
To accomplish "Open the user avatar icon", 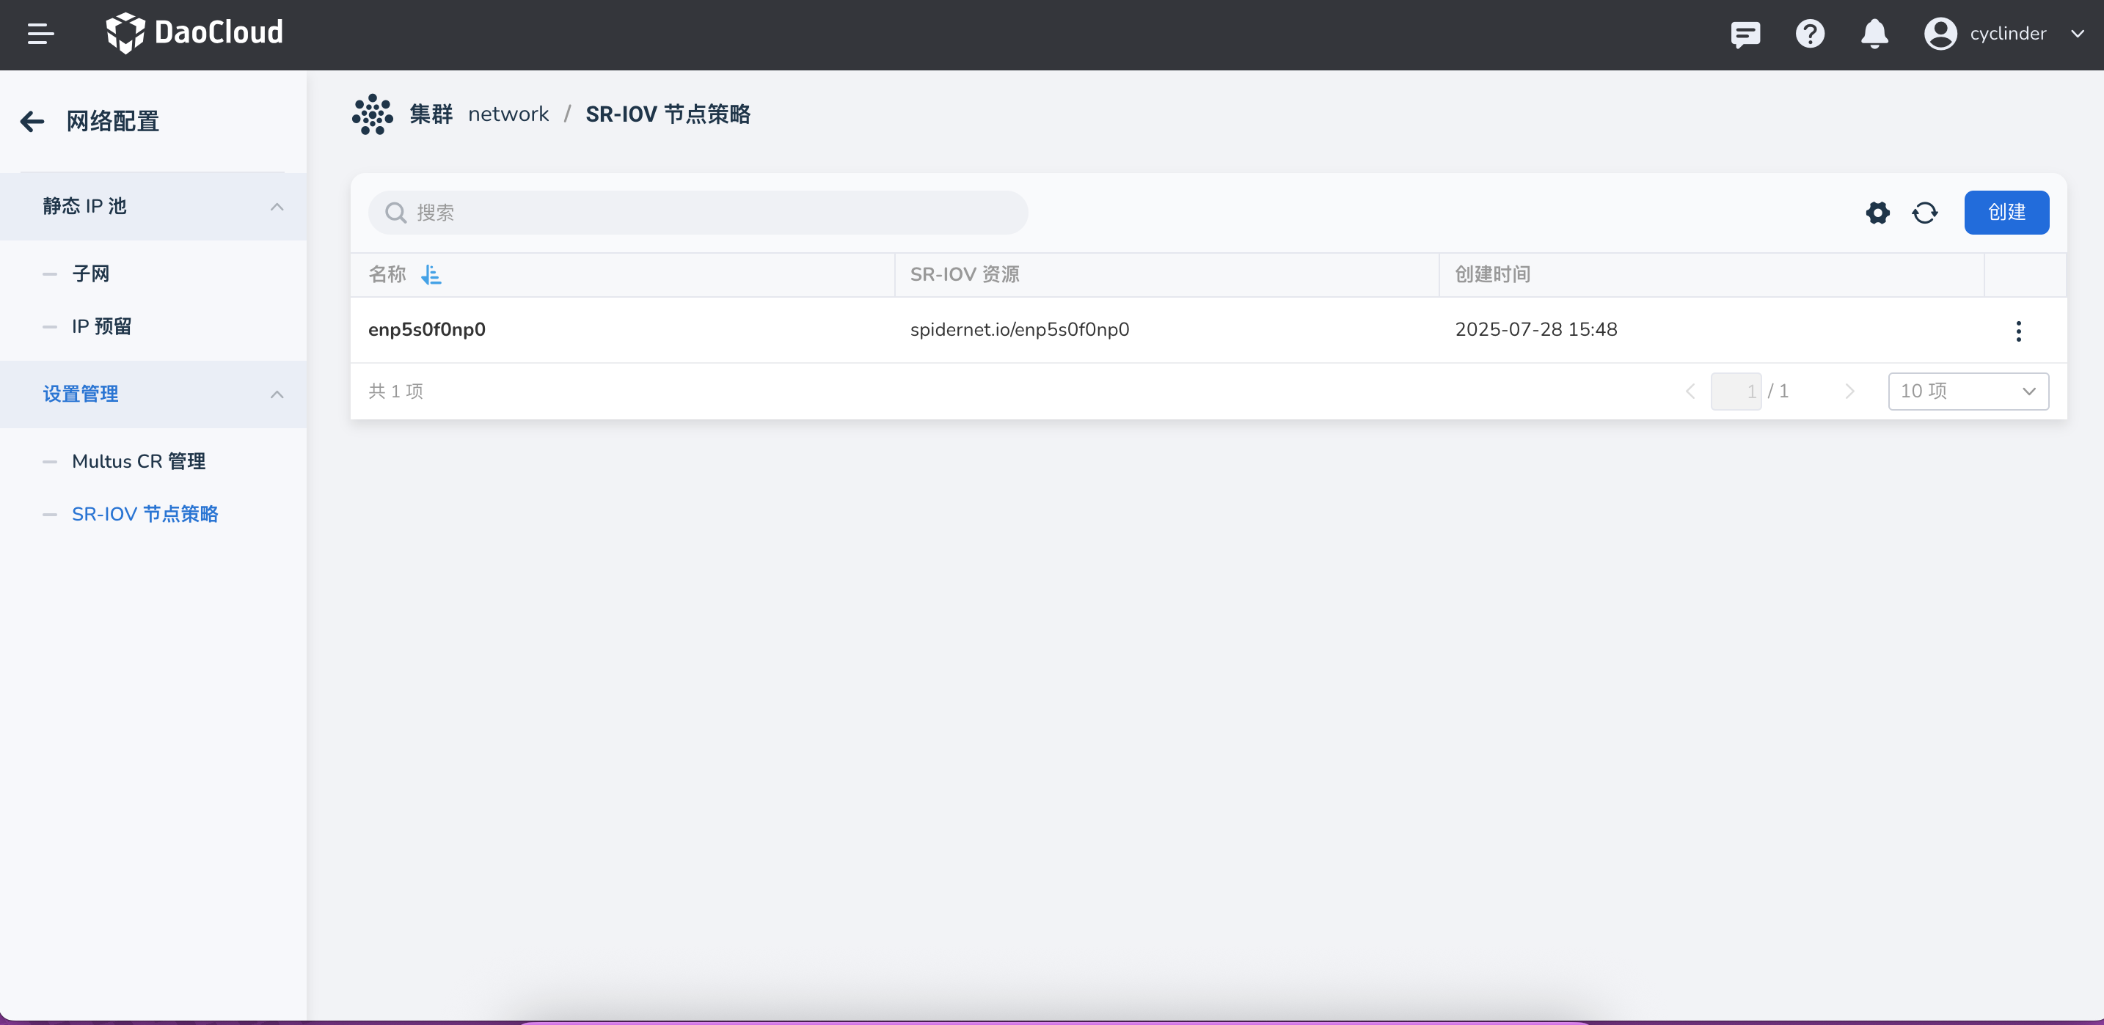I will [1940, 34].
